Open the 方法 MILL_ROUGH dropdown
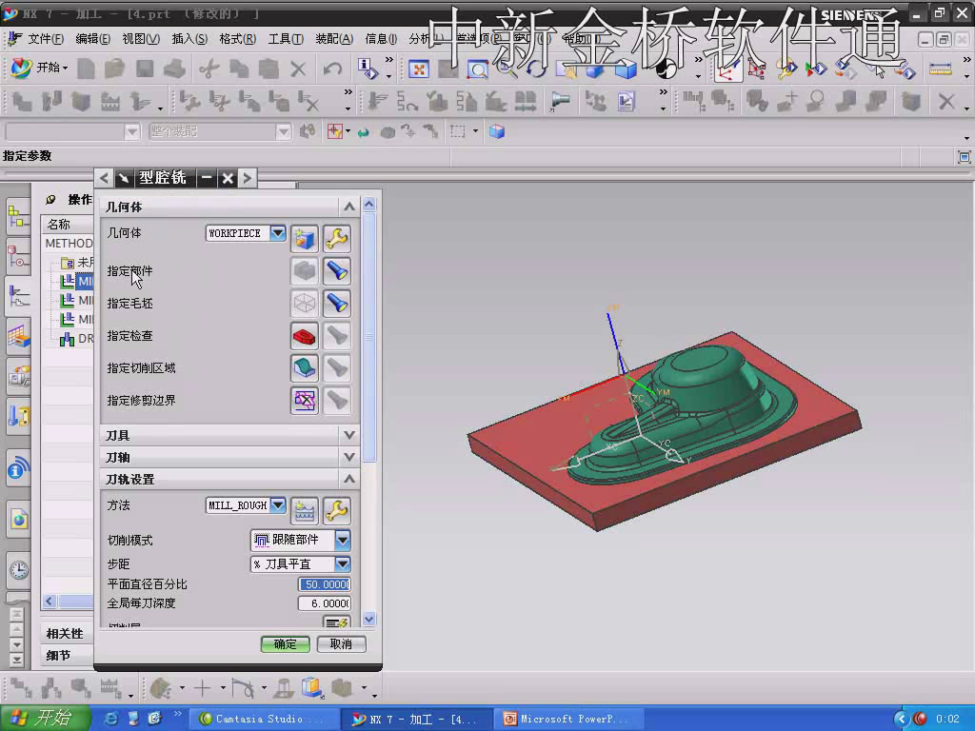Viewport: 975px width, 731px height. 278,505
